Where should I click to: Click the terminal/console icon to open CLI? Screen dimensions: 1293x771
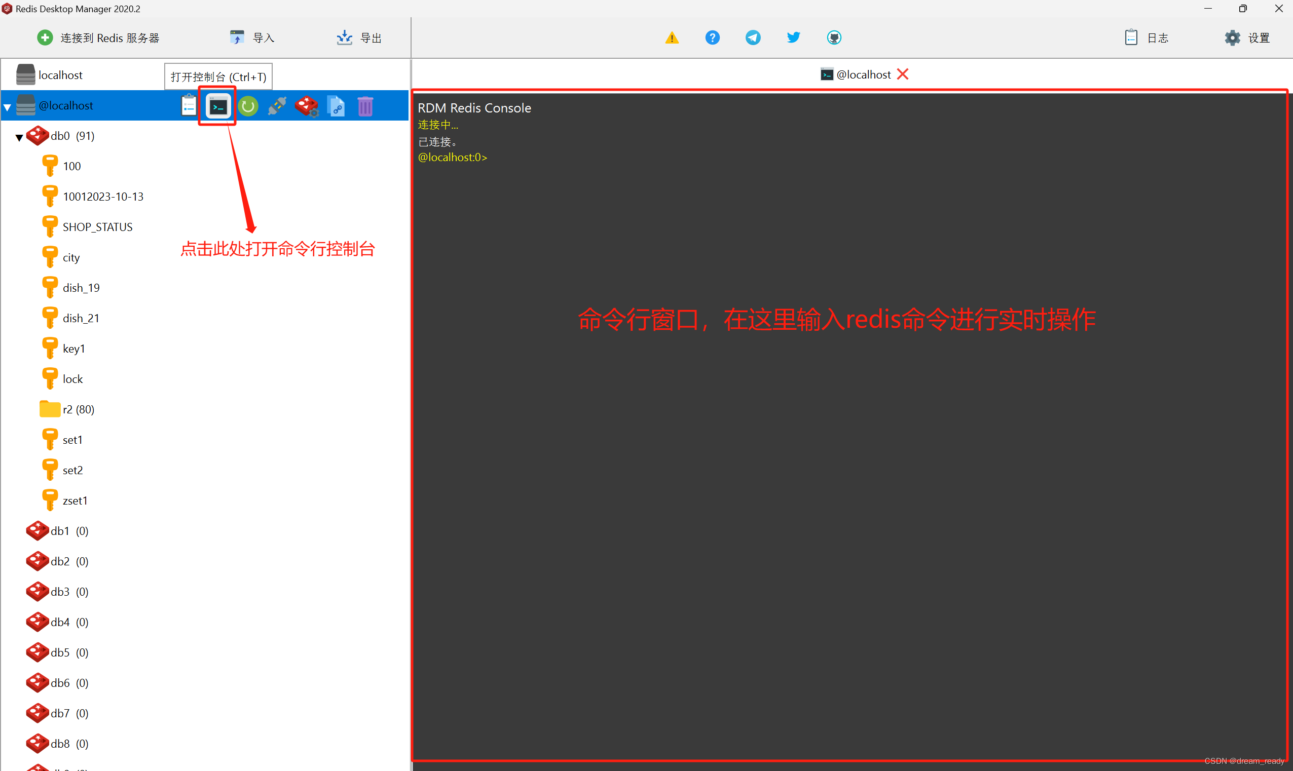pos(217,105)
